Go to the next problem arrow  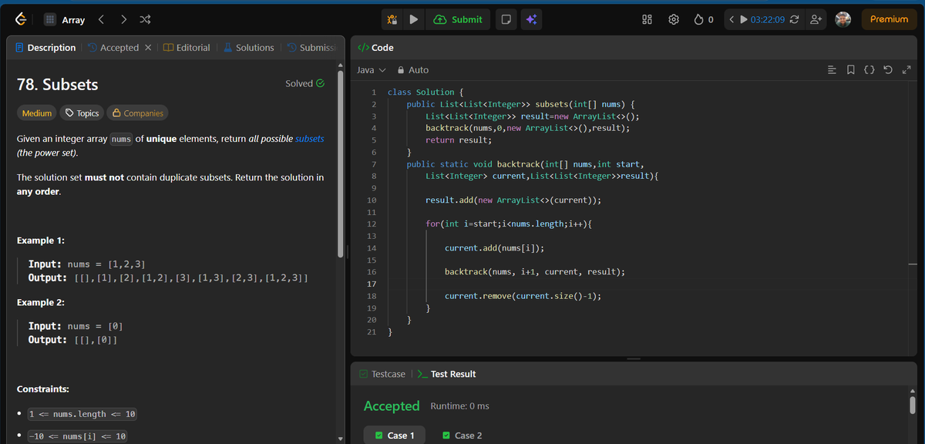coord(124,19)
